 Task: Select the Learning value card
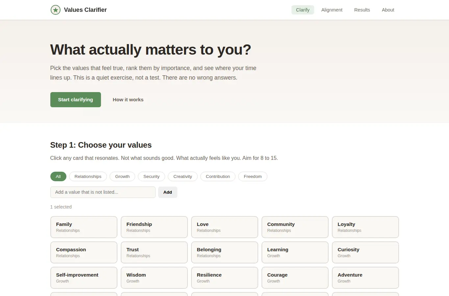point(295,252)
